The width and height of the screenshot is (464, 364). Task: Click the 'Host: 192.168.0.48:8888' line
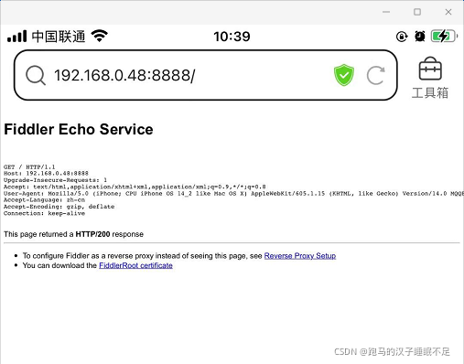46,173
